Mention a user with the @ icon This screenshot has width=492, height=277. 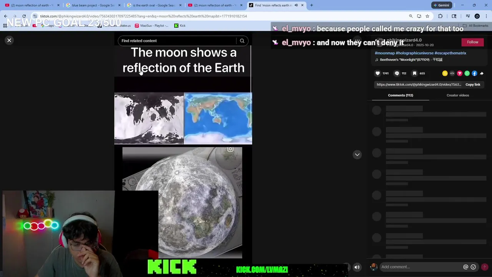pyautogui.click(x=465, y=267)
